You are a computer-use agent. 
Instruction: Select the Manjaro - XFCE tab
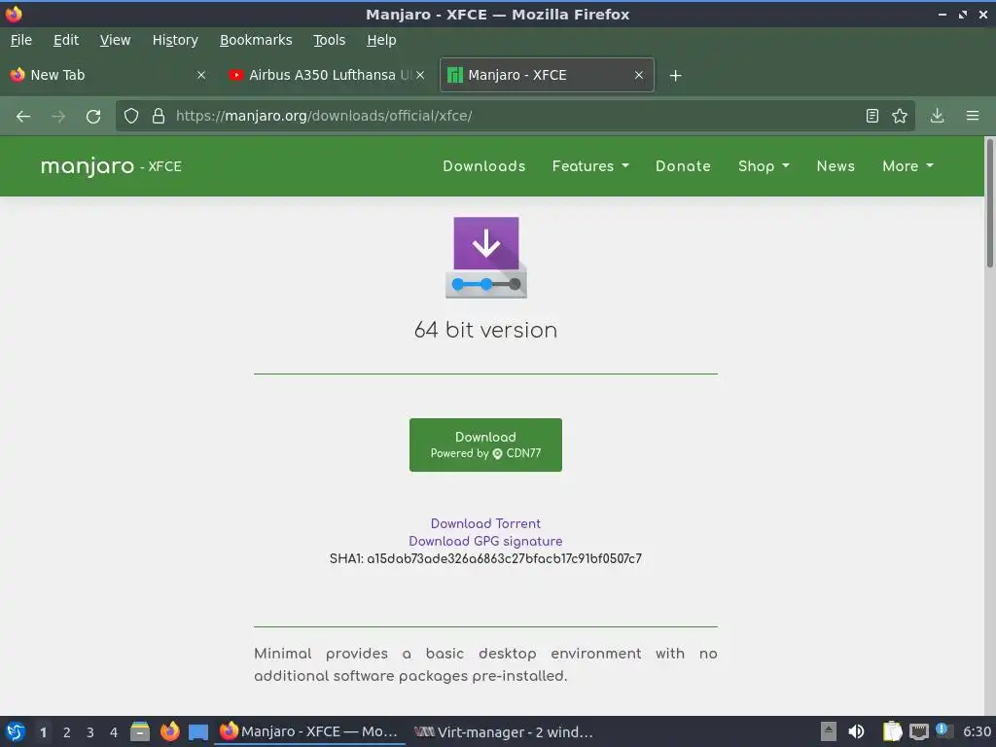(x=547, y=75)
